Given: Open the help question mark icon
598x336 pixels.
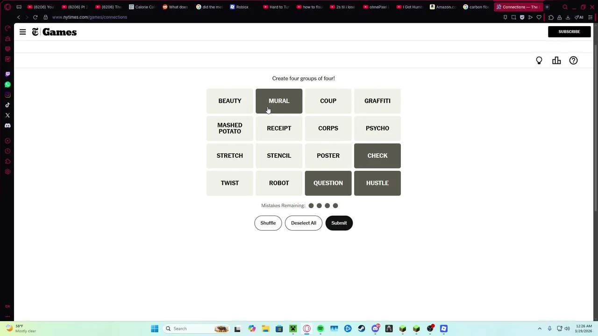Looking at the screenshot, I should point(573,61).
